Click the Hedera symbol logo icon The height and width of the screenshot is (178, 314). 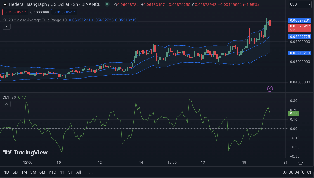tap(5, 4)
